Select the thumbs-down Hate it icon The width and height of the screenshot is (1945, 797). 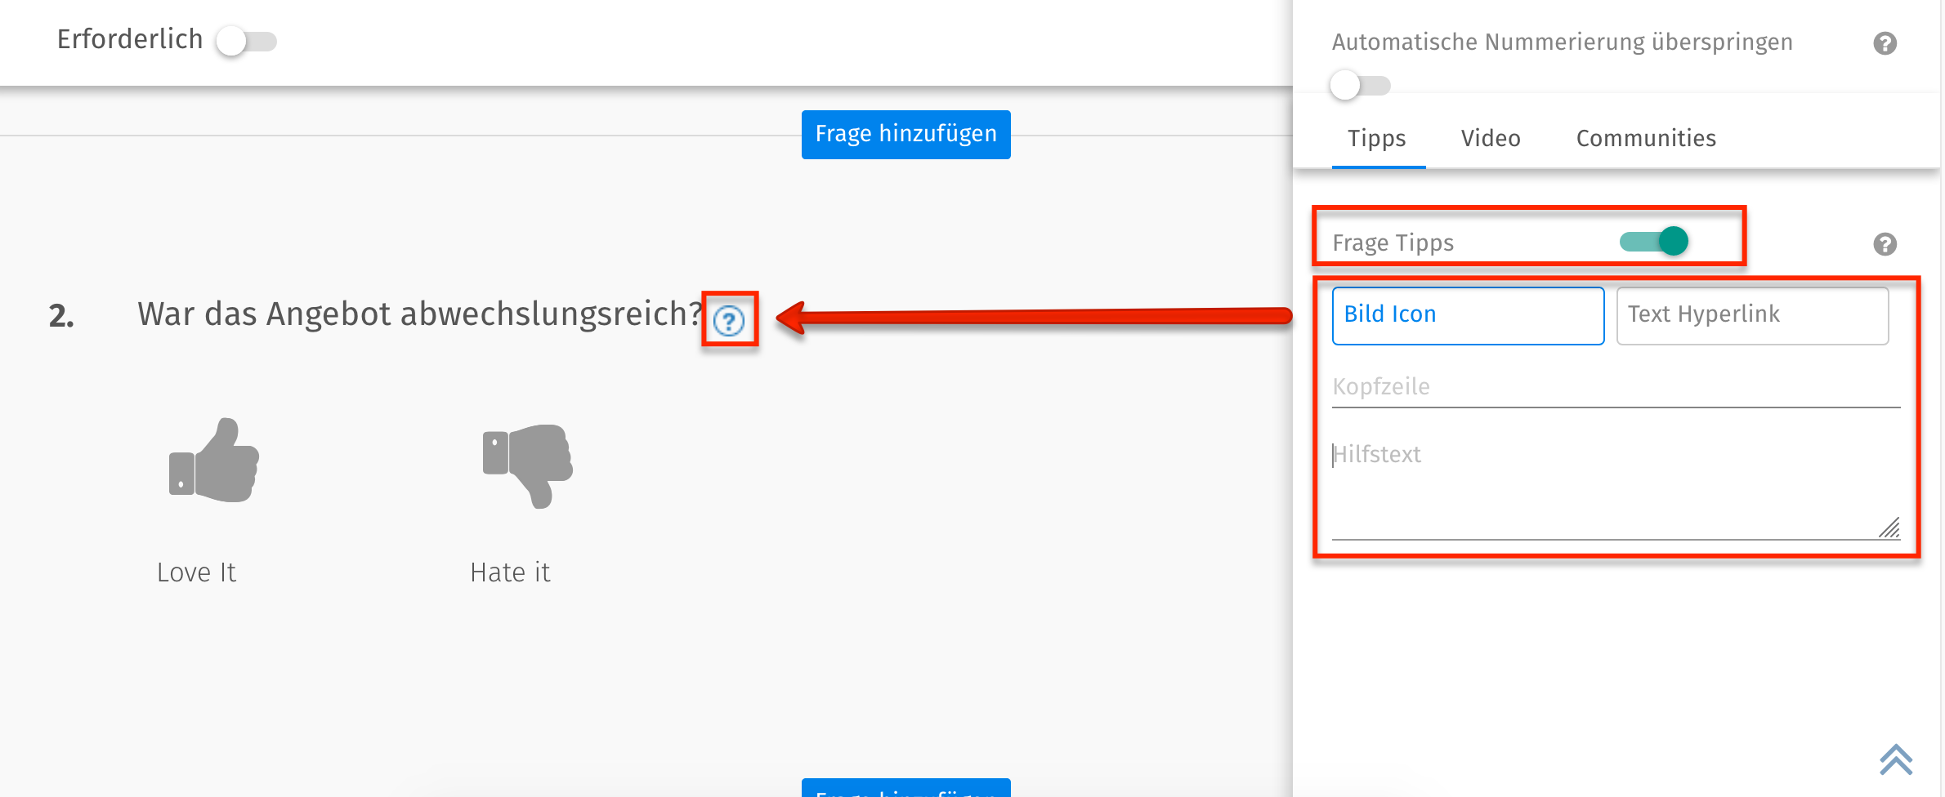526,468
